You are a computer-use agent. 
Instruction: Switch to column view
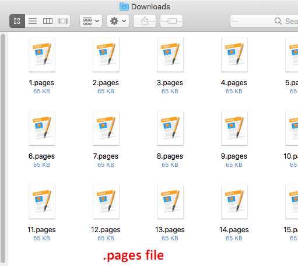click(x=48, y=21)
